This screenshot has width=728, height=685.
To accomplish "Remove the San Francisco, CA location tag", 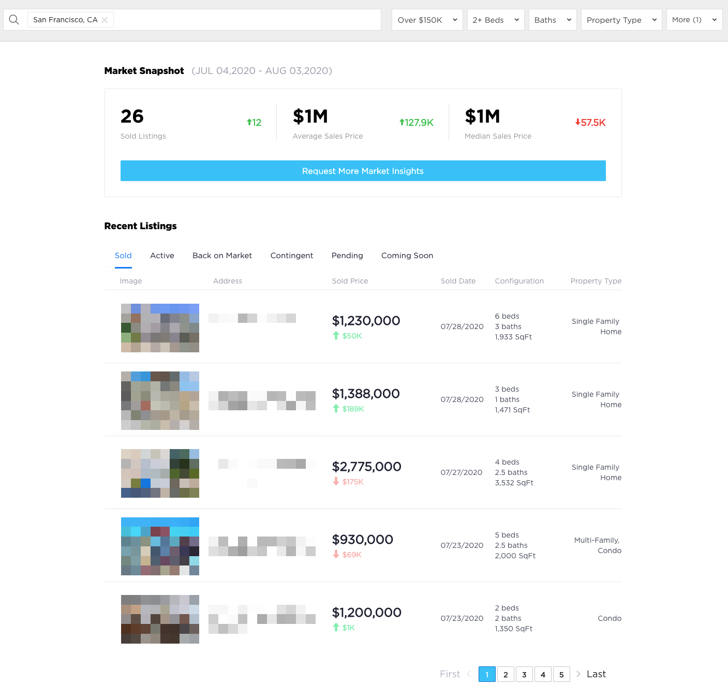I will point(105,20).
